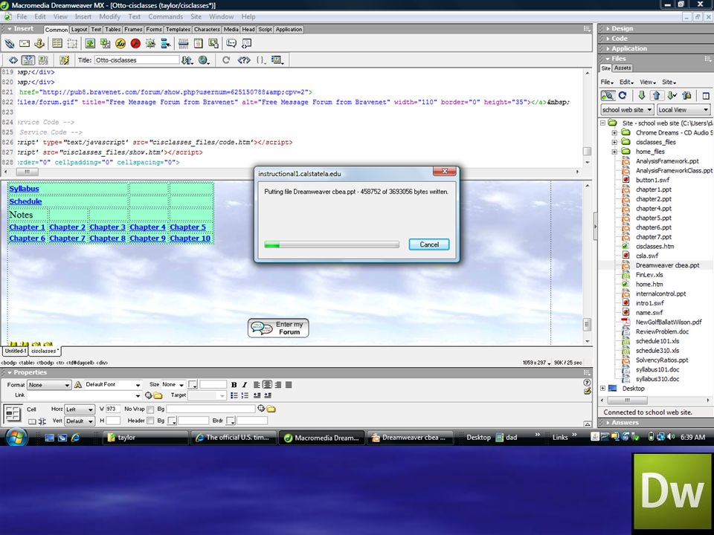The height and width of the screenshot is (535, 714).
Task: Open the Chapter 10 link
Action: [190, 239]
